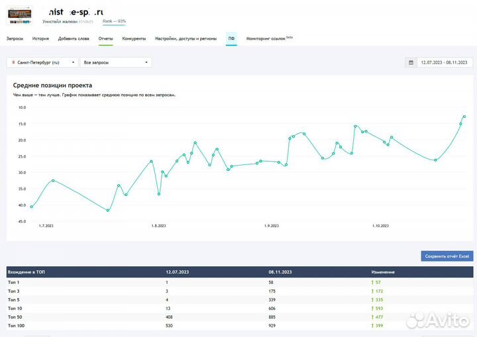Click the Yandex icon in region selector
477x337 pixels.
(13, 62)
